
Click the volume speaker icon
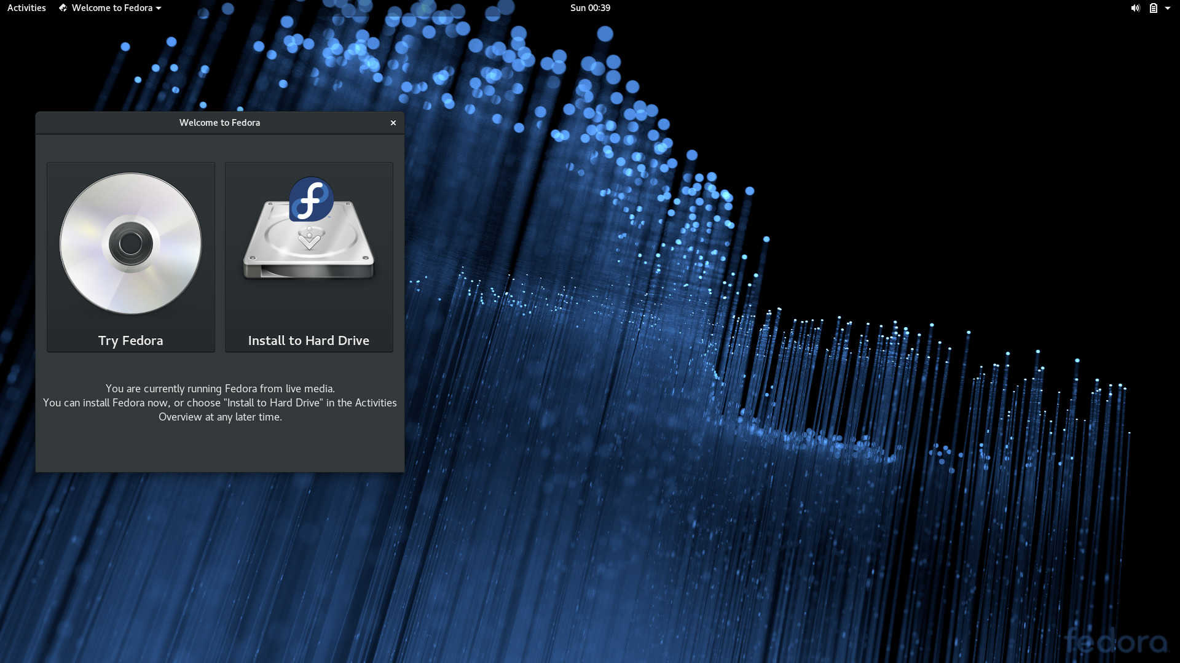[x=1135, y=8]
